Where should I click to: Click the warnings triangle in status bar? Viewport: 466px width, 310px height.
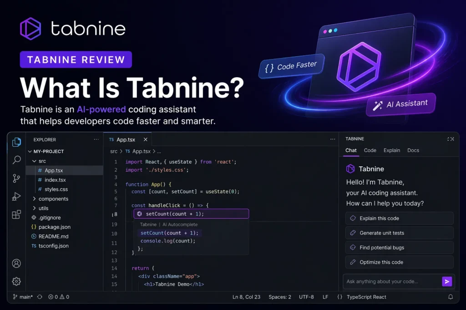coord(62,297)
